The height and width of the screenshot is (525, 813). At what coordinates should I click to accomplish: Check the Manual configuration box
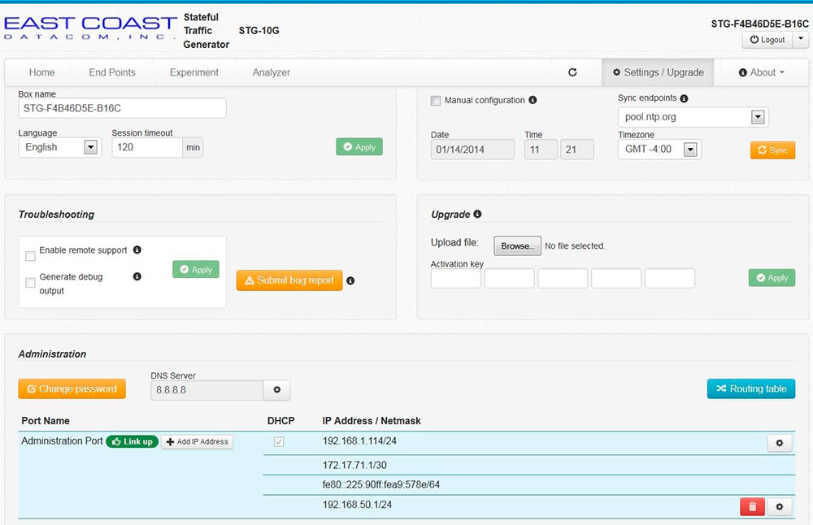(x=435, y=101)
